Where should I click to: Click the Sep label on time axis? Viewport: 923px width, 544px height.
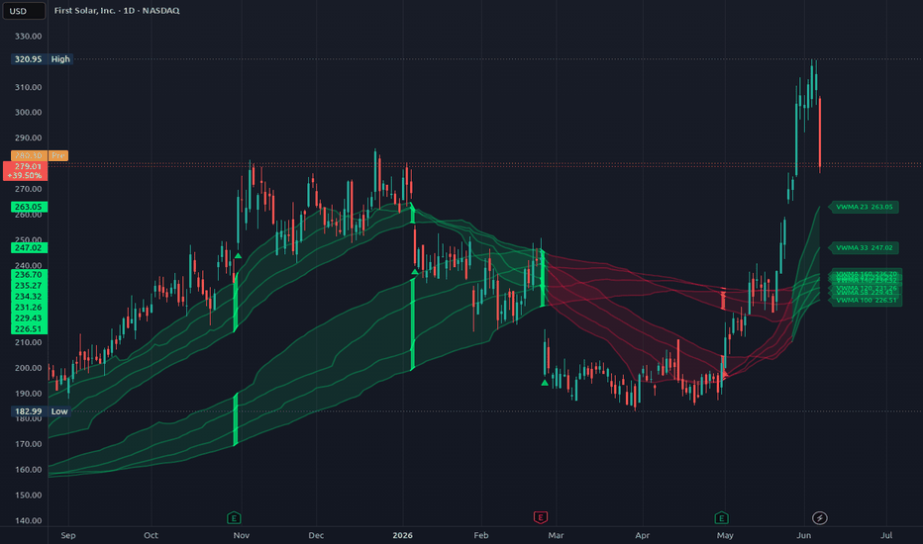(68, 535)
